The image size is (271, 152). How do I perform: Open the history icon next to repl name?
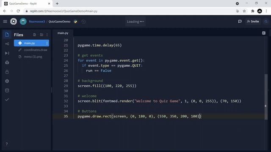click(83, 22)
